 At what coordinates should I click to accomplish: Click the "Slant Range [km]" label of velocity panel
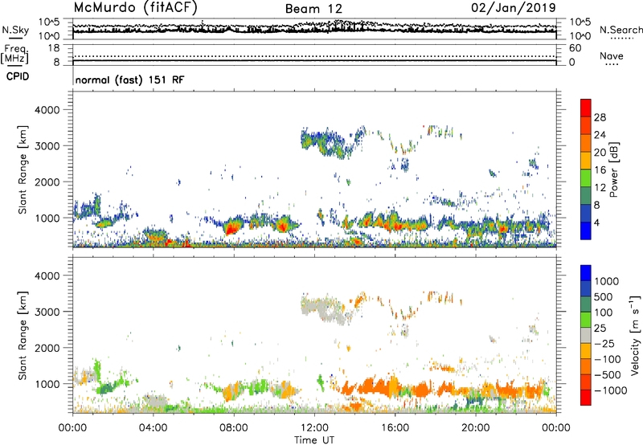[x=23, y=335]
